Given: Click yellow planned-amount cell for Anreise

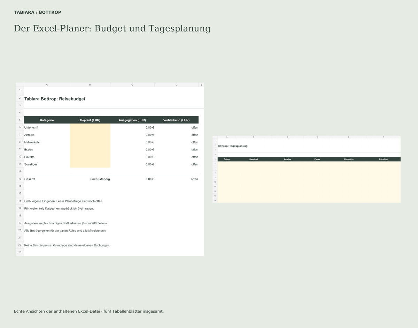Looking at the screenshot, I should click(90, 135).
